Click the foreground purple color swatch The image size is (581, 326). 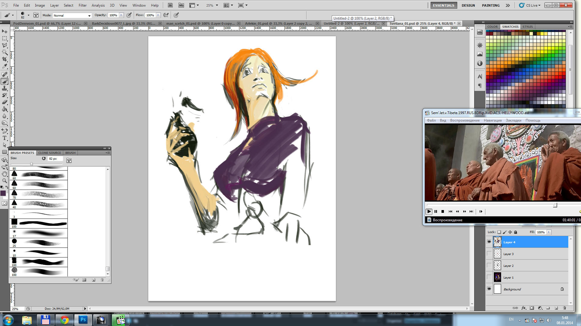[3, 193]
